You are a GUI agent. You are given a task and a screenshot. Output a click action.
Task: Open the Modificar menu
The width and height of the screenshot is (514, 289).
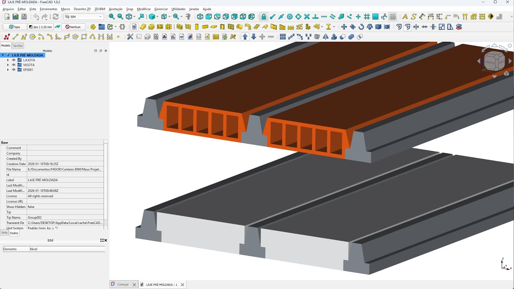coord(144,9)
